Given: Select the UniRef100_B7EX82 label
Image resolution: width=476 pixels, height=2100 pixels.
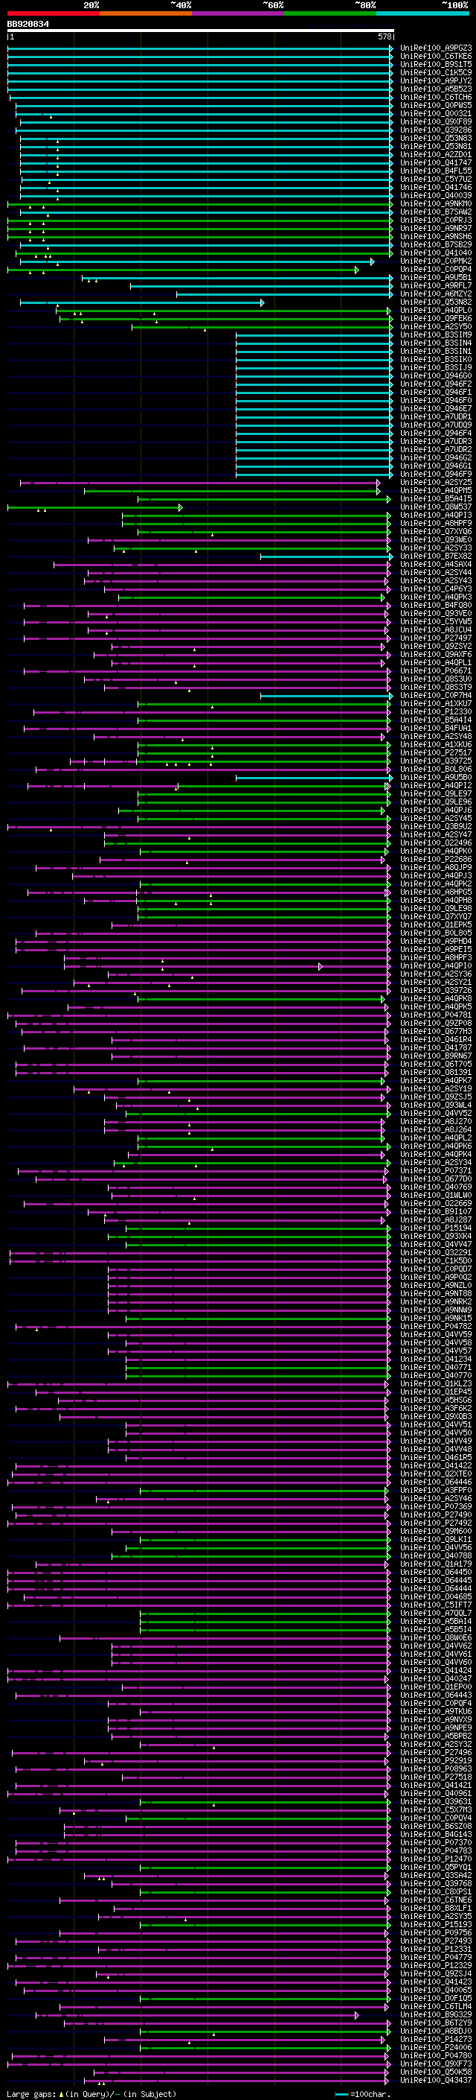Looking at the screenshot, I should tap(435, 556).
